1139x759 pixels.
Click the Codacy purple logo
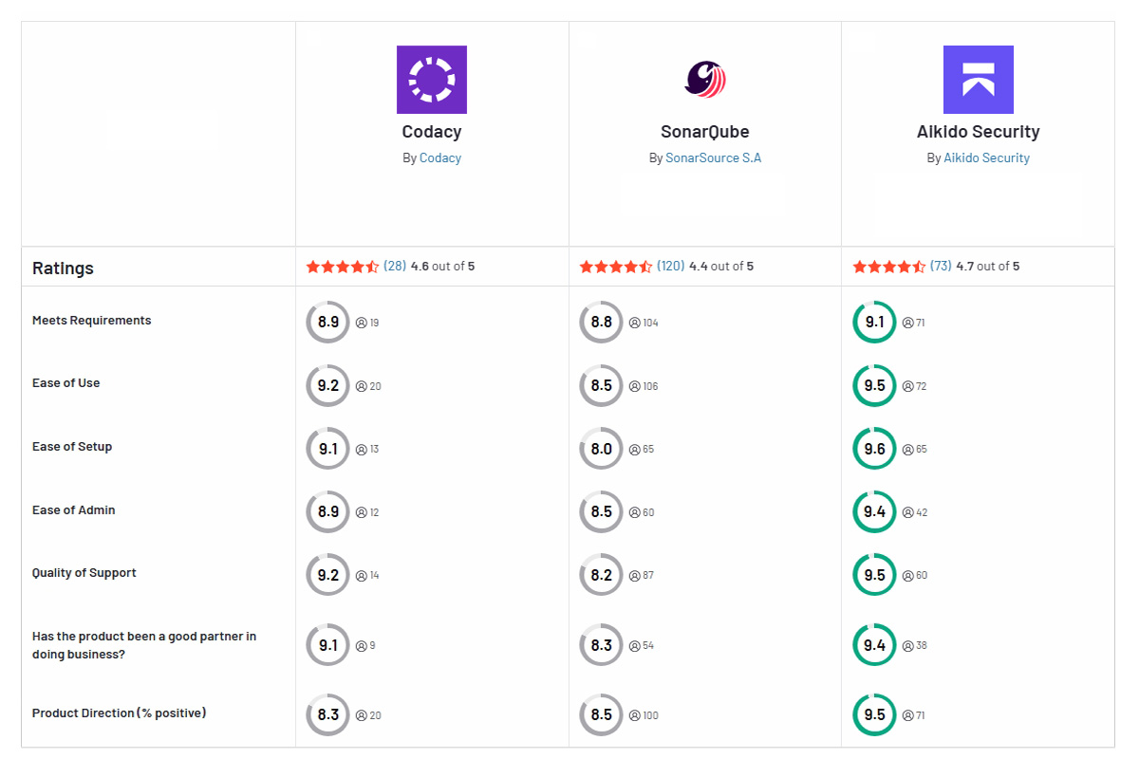coord(432,80)
